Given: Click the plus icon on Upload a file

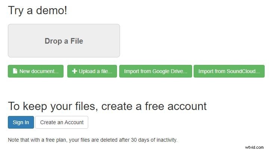Looking at the screenshot, I should click(74, 71).
